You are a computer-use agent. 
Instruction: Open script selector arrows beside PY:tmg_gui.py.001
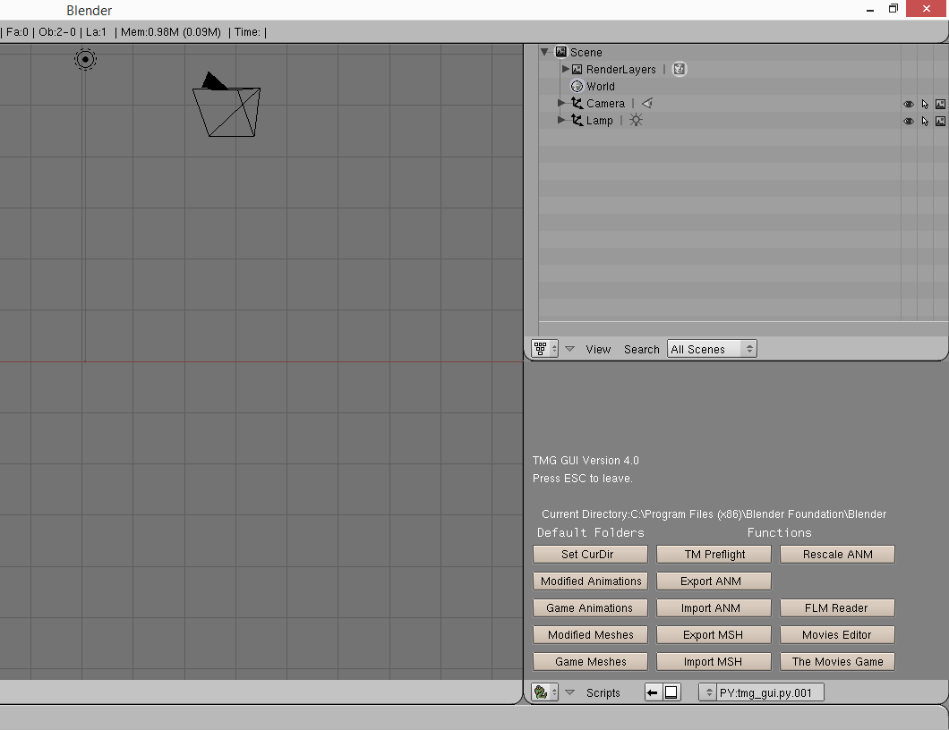point(708,692)
